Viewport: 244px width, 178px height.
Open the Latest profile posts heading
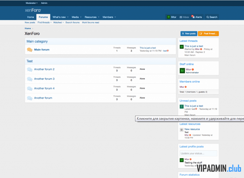point(191,147)
